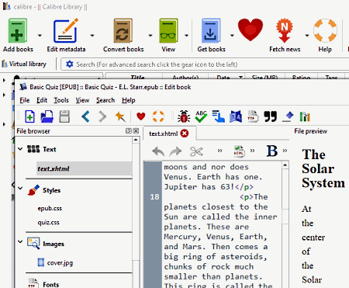This screenshot has width=349, height=288.
Task: Open Get books dropdown arrow
Action: [x=232, y=35]
